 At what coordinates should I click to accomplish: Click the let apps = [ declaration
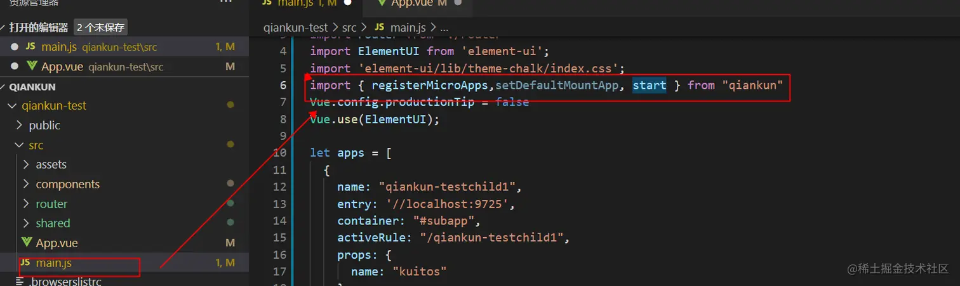tap(351, 153)
